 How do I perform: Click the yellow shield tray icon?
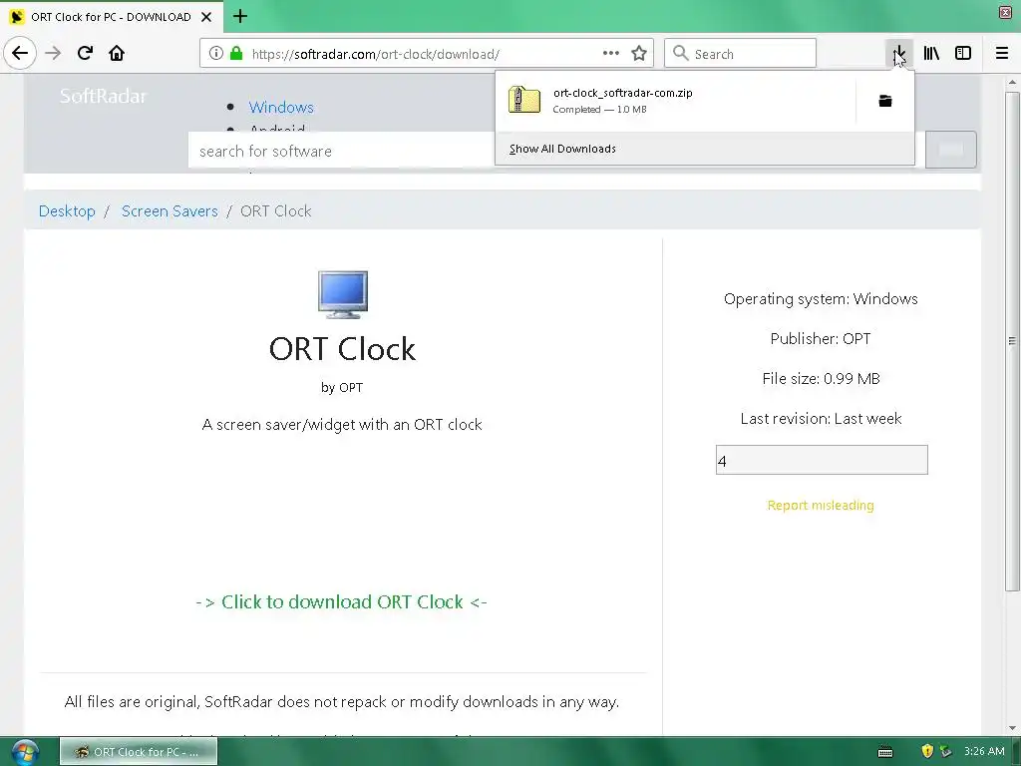pyautogui.click(x=927, y=752)
